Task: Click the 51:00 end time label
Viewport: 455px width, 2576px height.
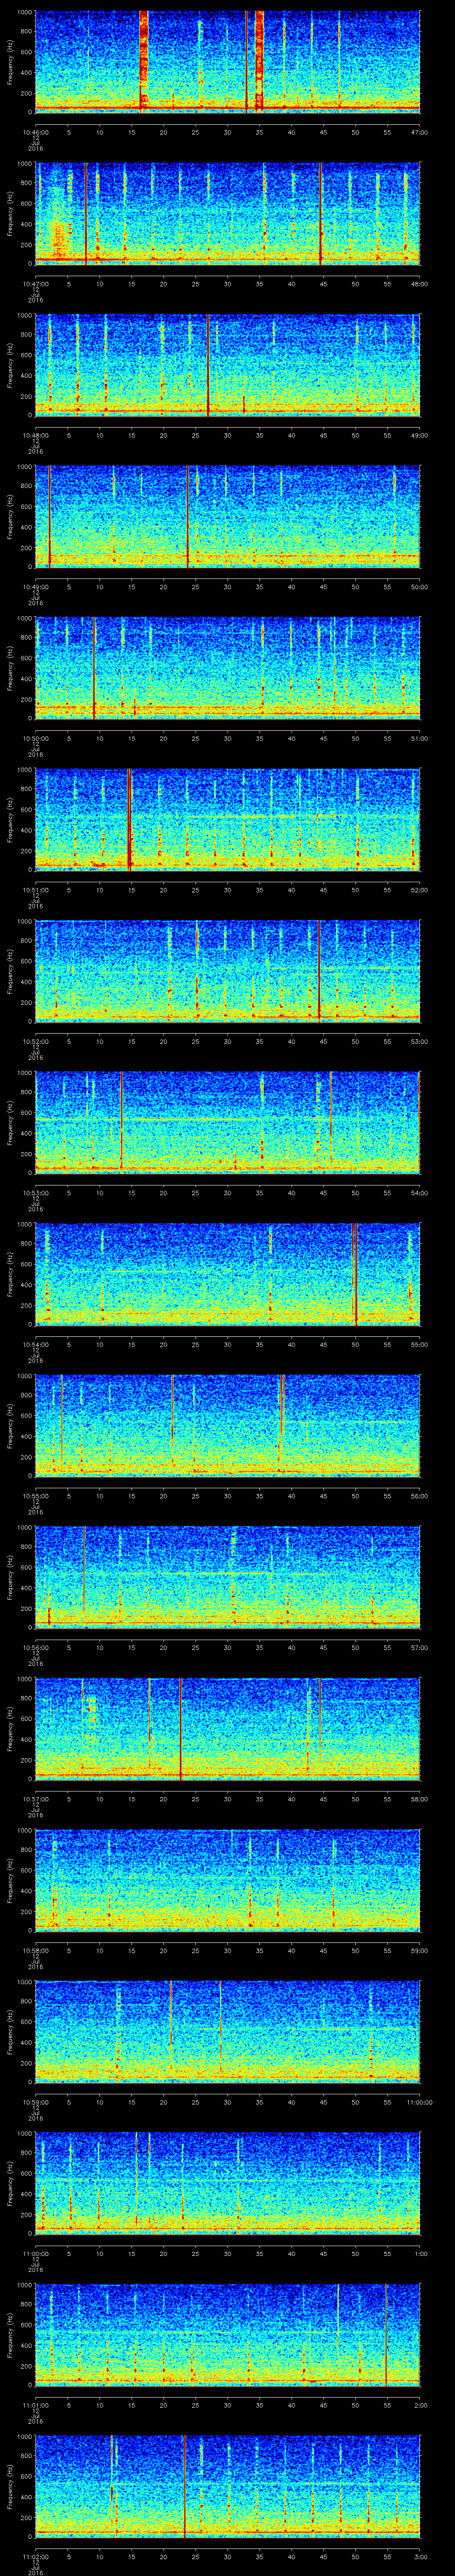Action: point(420,738)
